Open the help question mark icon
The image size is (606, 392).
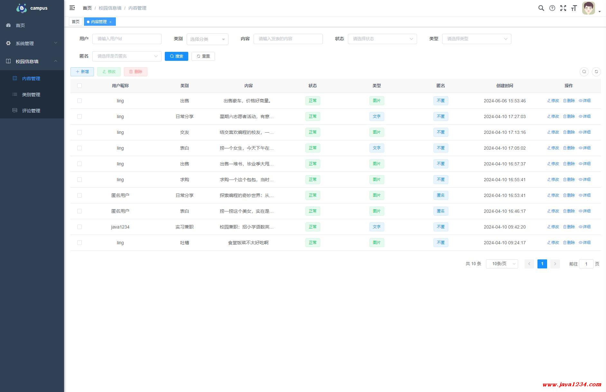[x=552, y=8]
